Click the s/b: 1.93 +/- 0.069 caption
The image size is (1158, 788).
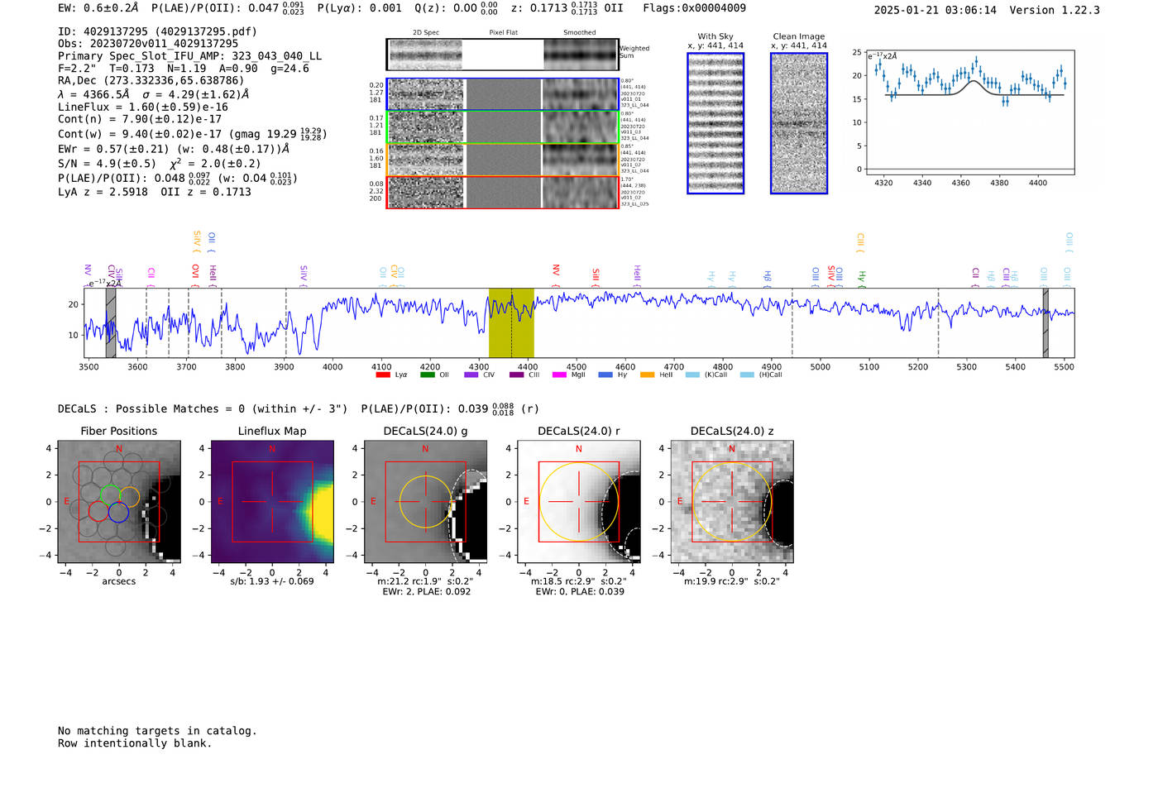pyautogui.click(x=272, y=581)
